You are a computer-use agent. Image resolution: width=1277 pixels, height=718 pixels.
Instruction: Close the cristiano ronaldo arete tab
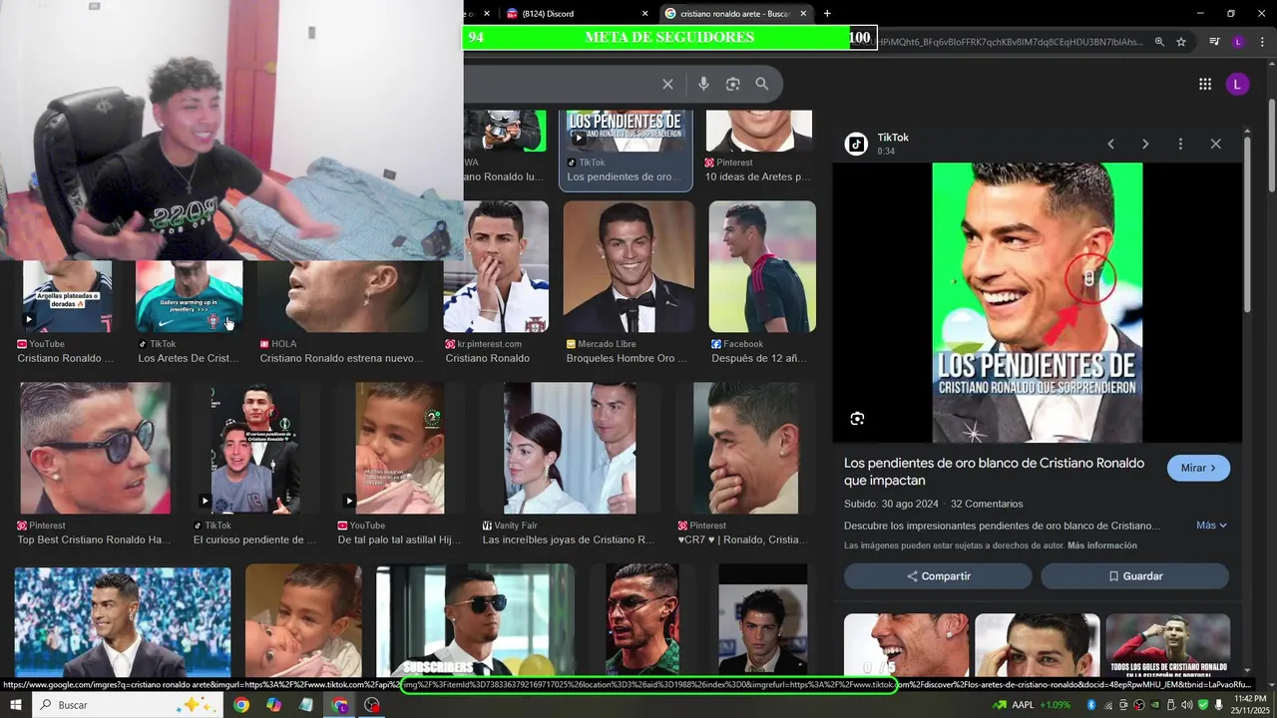803,13
